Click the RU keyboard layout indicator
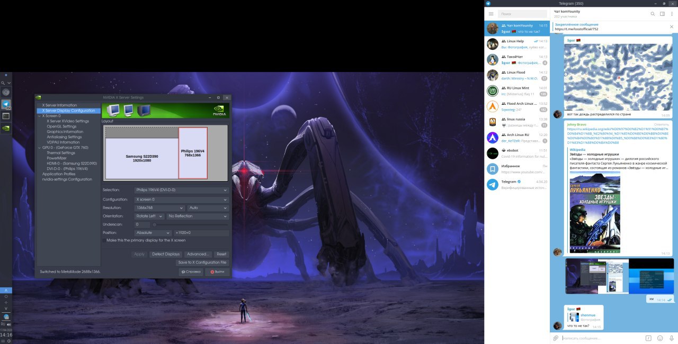Screen dimensions: 678x344 click(3, 324)
